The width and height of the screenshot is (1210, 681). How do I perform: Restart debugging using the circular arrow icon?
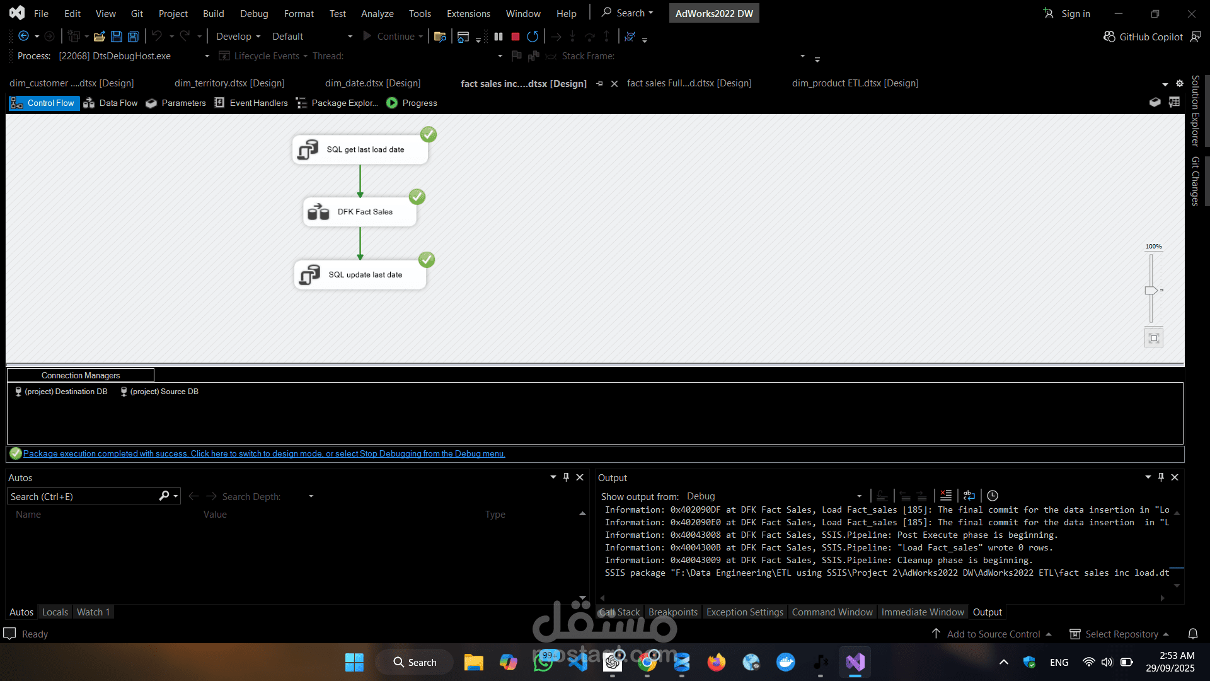click(x=533, y=37)
